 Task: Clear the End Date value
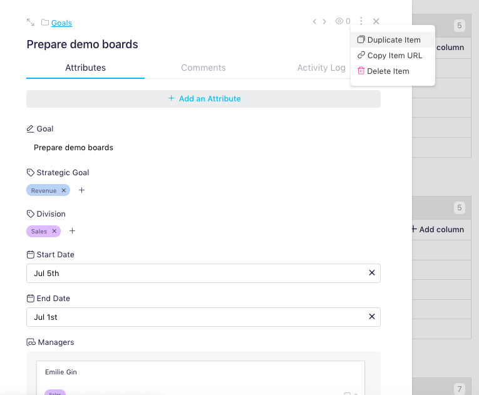(372, 317)
